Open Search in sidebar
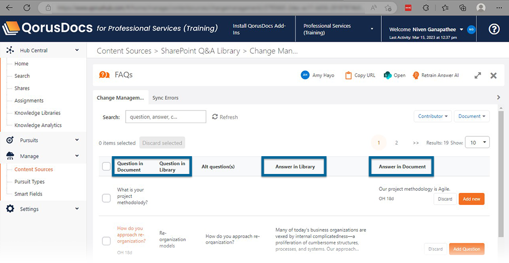This screenshot has height=263, width=509. pyautogui.click(x=22, y=76)
